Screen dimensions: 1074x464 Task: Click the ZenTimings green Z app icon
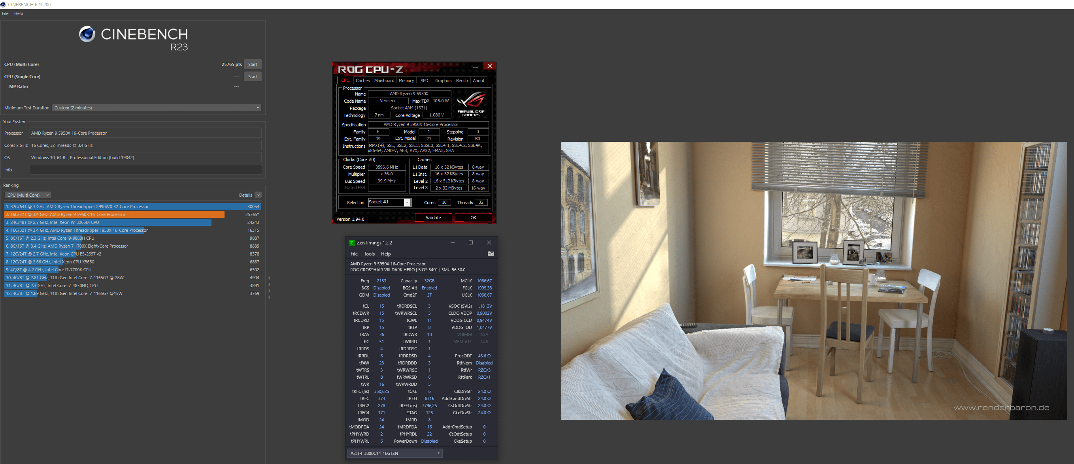coord(351,243)
